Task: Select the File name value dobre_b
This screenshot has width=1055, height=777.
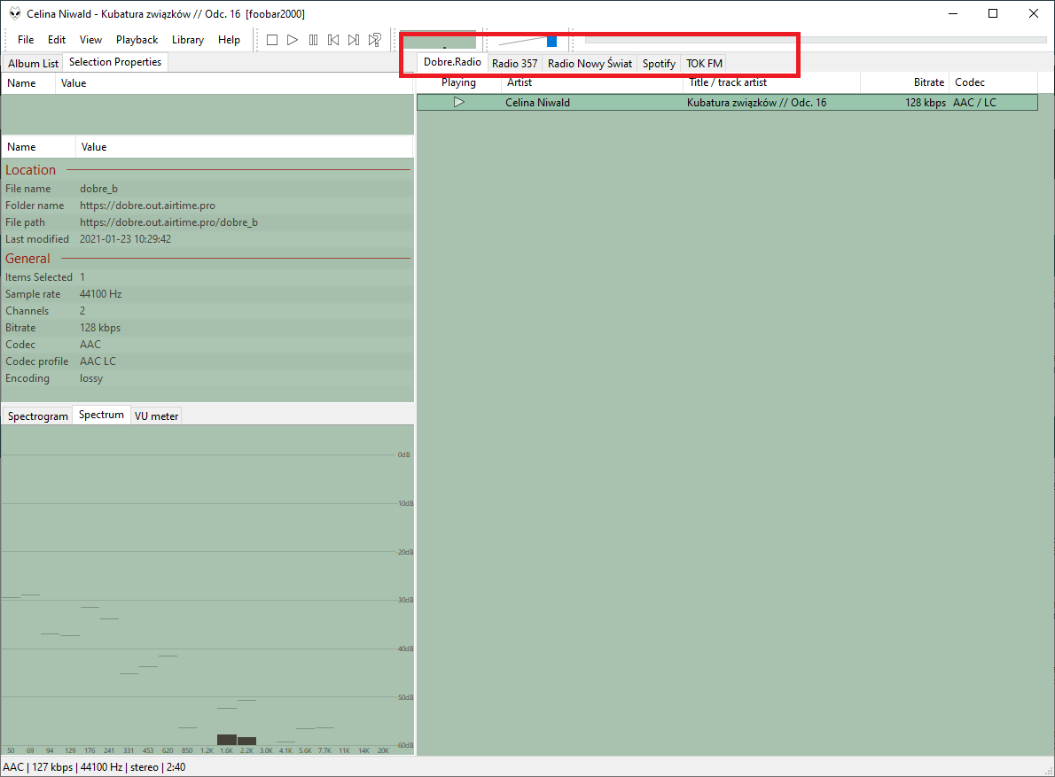Action: (99, 189)
